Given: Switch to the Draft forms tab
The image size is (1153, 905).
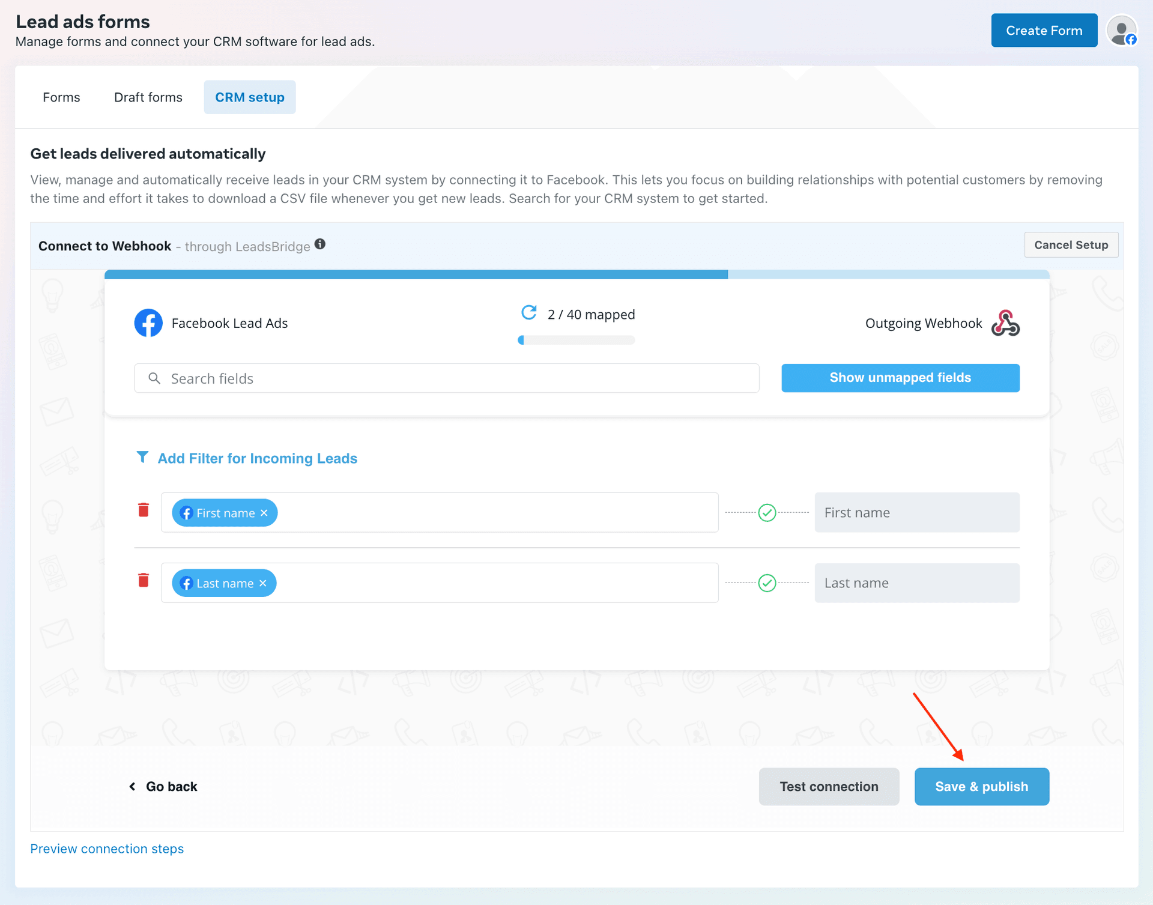Looking at the screenshot, I should [148, 97].
